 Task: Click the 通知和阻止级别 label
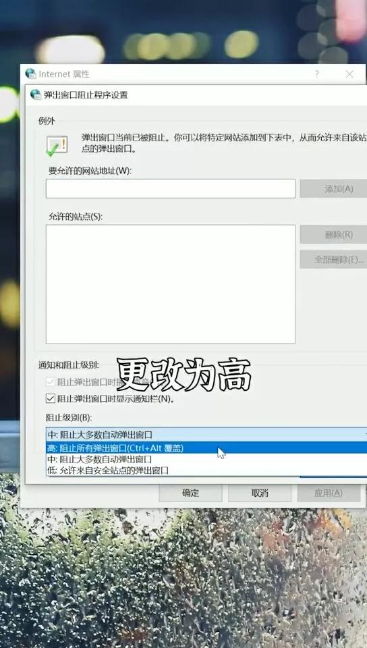tap(69, 365)
